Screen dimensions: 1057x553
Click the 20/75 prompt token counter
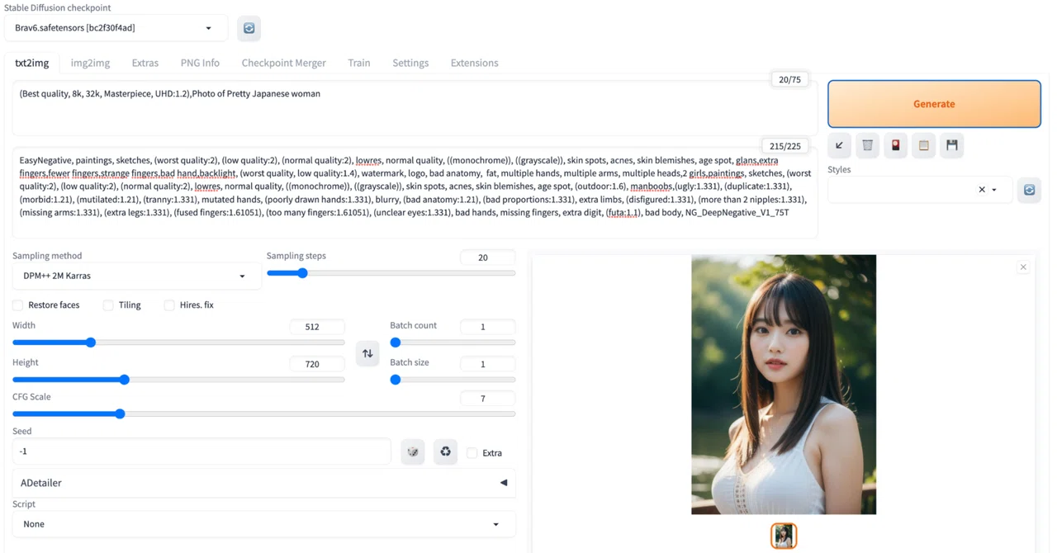pyautogui.click(x=789, y=79)
